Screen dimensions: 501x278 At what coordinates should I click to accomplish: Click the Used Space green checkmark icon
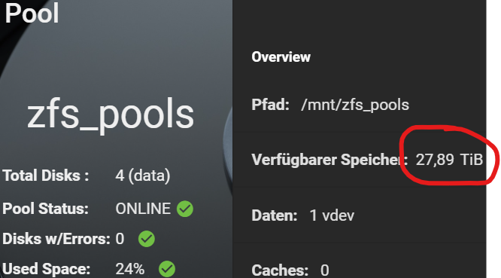coord(167,269)
